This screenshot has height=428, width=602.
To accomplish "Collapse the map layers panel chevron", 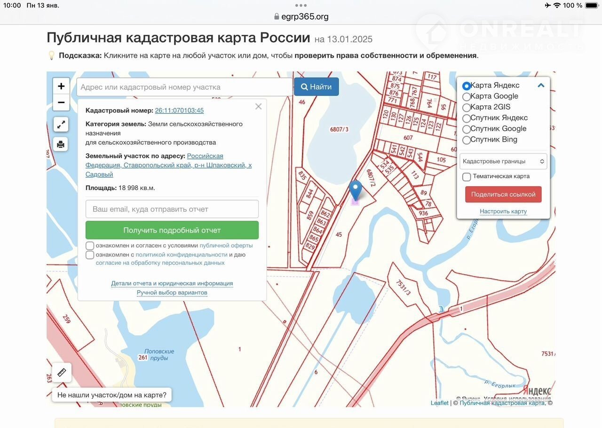I will tap(541, 86).
